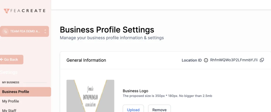Expand the Team FEA Demo account switcher
Screen dimensions: 271x112
24,31
